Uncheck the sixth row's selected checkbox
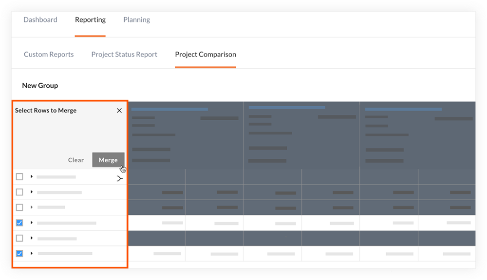The height and width of the screenshot is (280, 487). (19, 254)
